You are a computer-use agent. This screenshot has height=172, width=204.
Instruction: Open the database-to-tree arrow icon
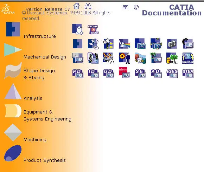172,58
